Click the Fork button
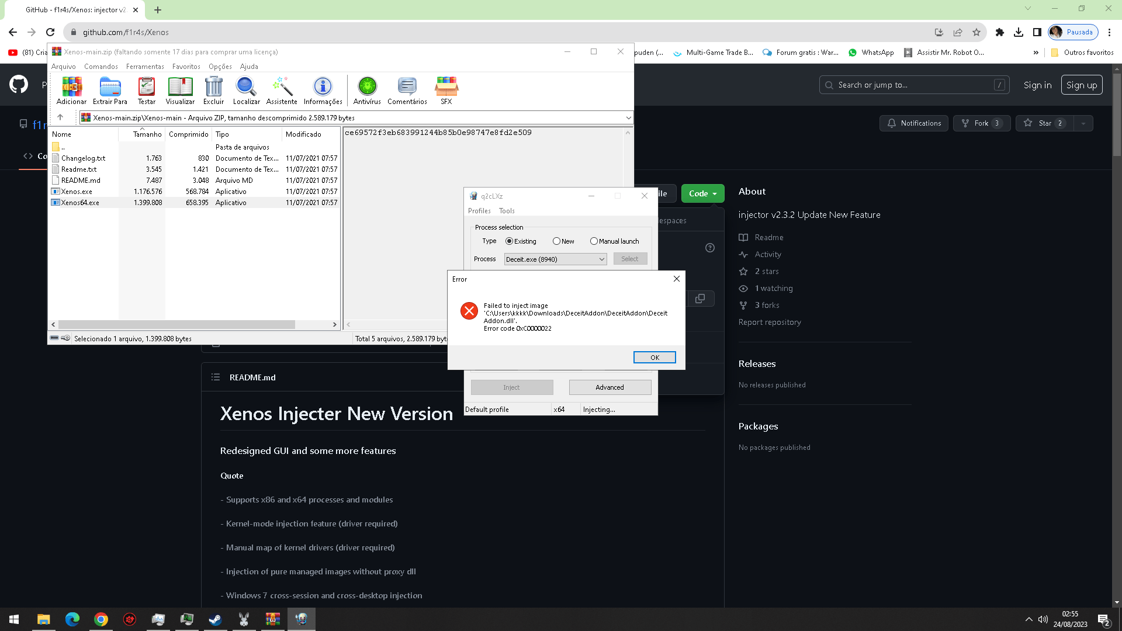Image resolution: width=1122 pixels, height=631 pixels. click(982, 123)
